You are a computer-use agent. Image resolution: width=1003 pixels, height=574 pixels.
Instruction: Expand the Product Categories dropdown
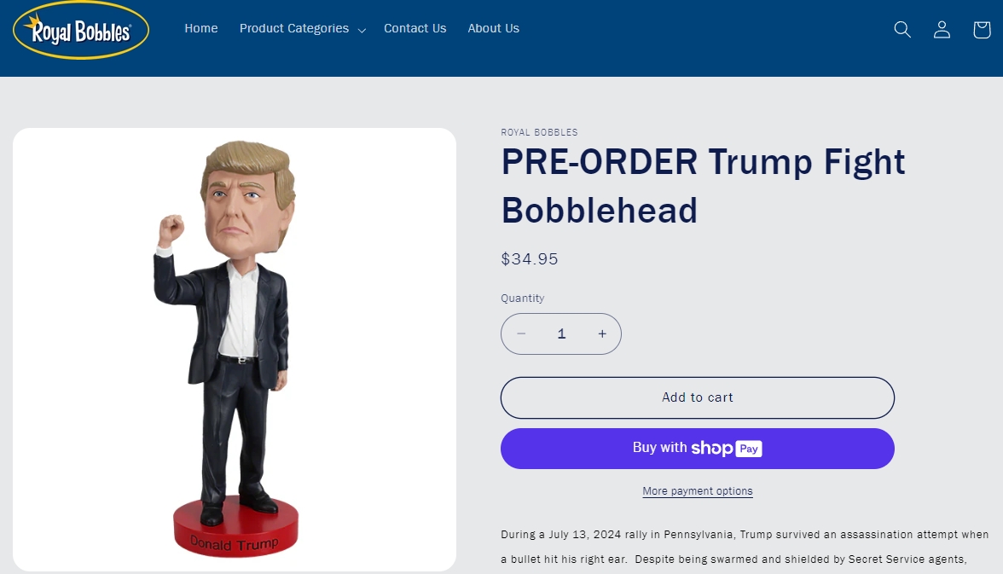tap(303, 29)
